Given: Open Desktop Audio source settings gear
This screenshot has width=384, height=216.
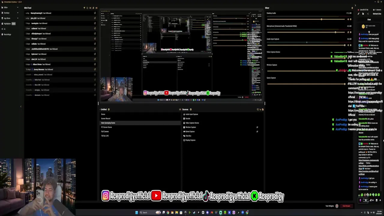Looking at the screenshot, I should [x=351, y=19].
